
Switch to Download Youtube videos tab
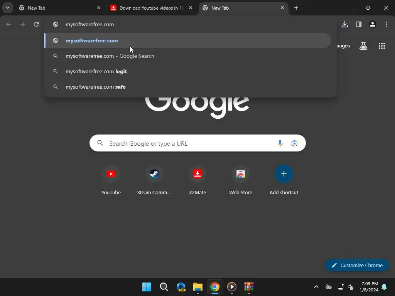(x=151, y=8)
